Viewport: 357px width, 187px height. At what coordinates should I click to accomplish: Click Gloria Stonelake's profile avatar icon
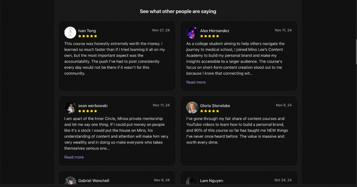pos(192,108)
